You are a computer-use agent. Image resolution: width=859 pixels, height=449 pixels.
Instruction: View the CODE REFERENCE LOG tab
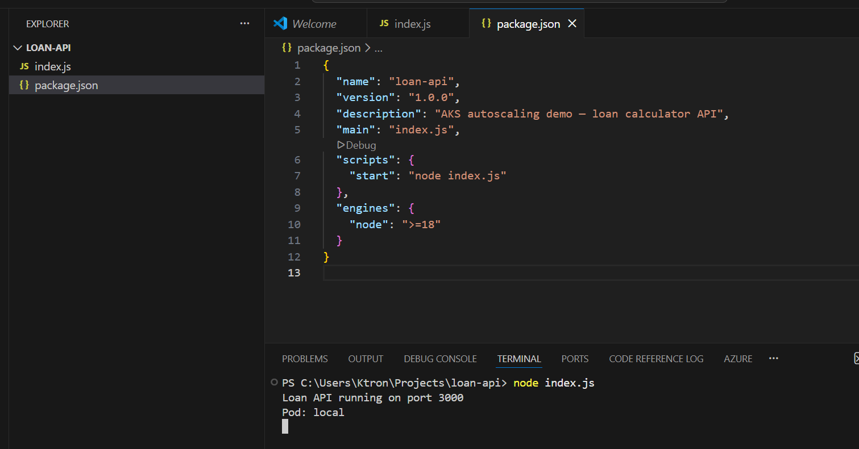656,359
